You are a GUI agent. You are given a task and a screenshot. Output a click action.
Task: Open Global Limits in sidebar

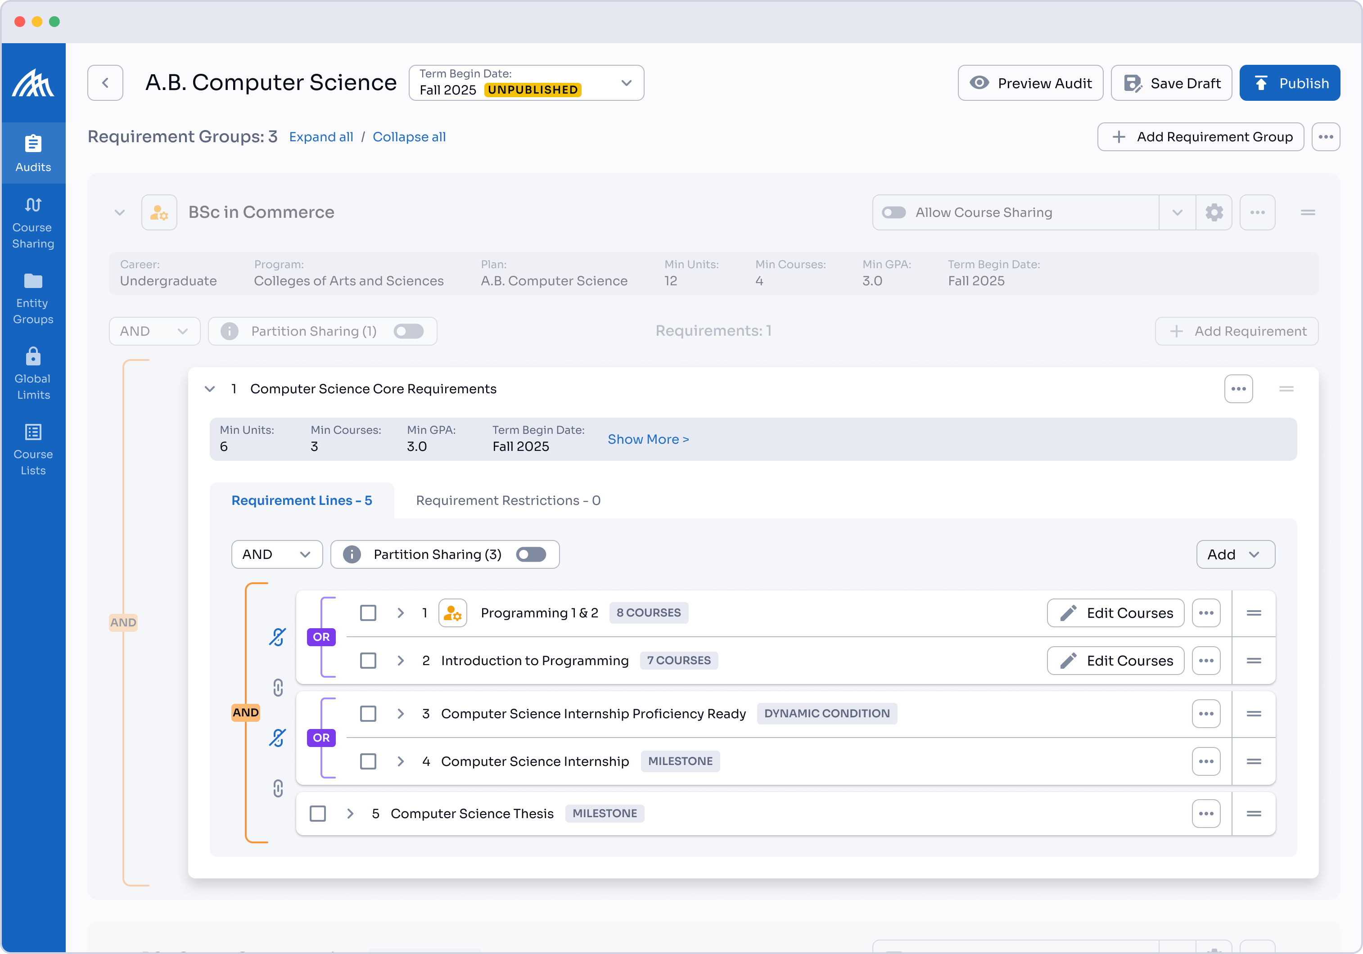click(33, 374)
